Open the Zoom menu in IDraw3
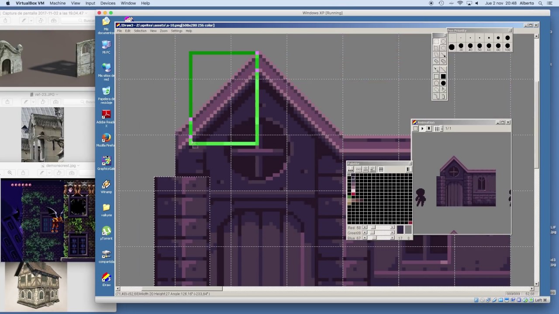 coord(163,31)
